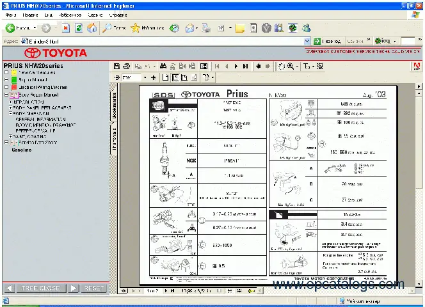Click the PDF vertical scrollbar down arrow
The width and height of the screenshot is (425, 307).
[x=419, y=284]
